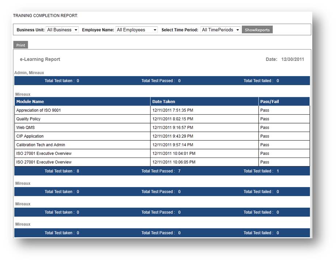The height and width of the screenshot is (262, 336).
Task: Click the ShowReports button
Action: coord(257,30)
